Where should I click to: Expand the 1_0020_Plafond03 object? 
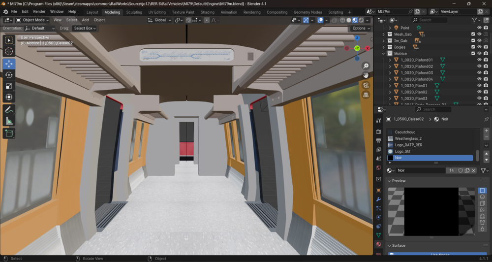coord(390,73)
